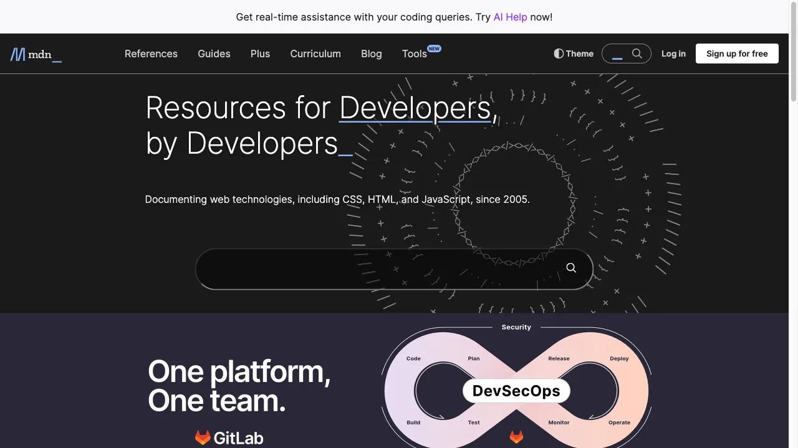
Task: Click the small GitLab fox under the diagram
Action: click(x=516, y=437)
